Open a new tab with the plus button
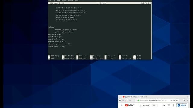 pyautogui.click(x=146, y=97)
